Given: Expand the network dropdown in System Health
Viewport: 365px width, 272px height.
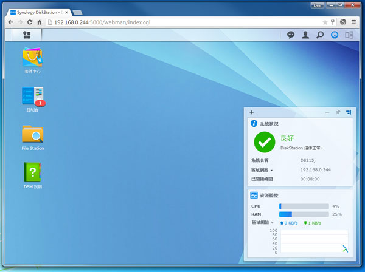Looking at the screenshot, I should pos(272,170).
